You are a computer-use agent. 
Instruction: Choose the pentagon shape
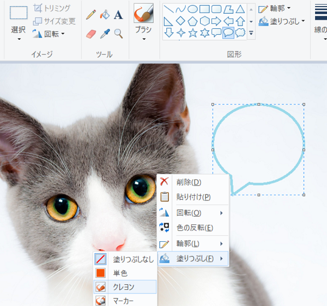coord(192,21)
